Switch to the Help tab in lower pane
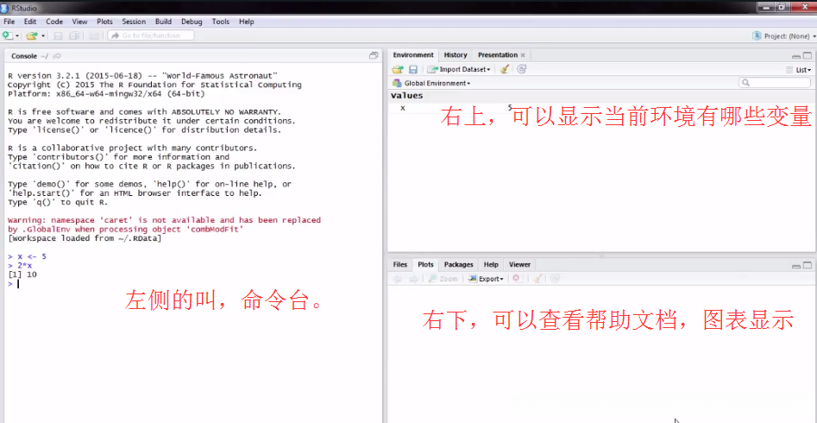This screenshot has width=817, height=423. pos(491,264)
